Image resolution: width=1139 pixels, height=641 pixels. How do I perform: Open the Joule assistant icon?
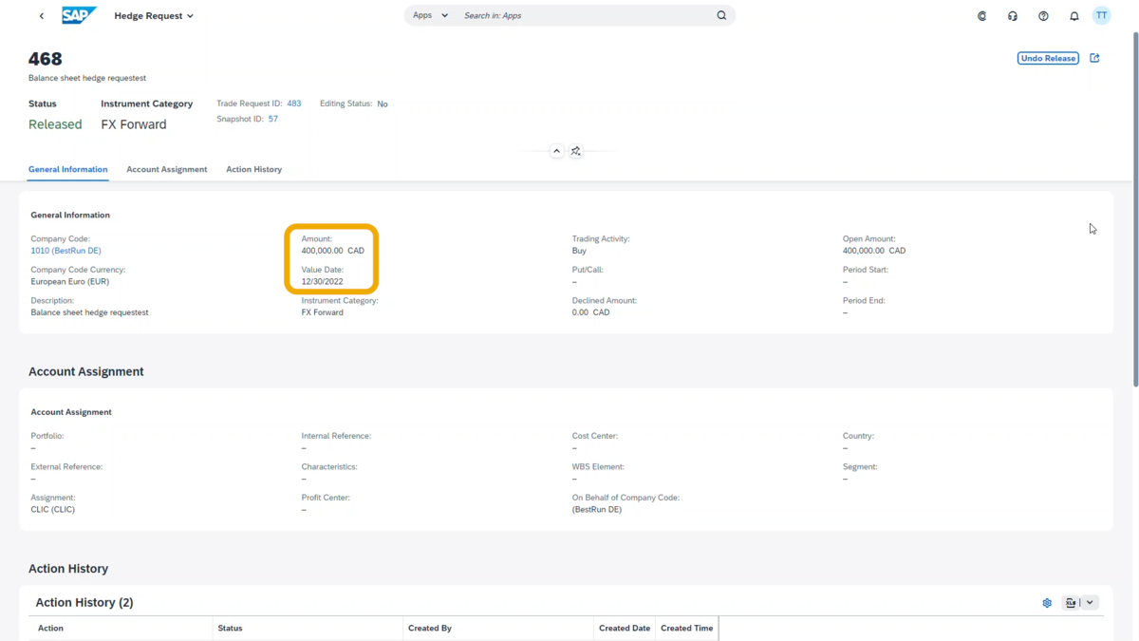(982, 15)
